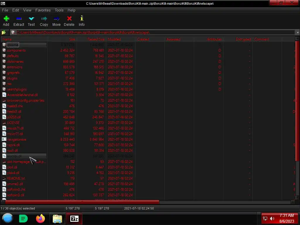
Task: Sort by the Modified column header
Action: pos(121,39)
